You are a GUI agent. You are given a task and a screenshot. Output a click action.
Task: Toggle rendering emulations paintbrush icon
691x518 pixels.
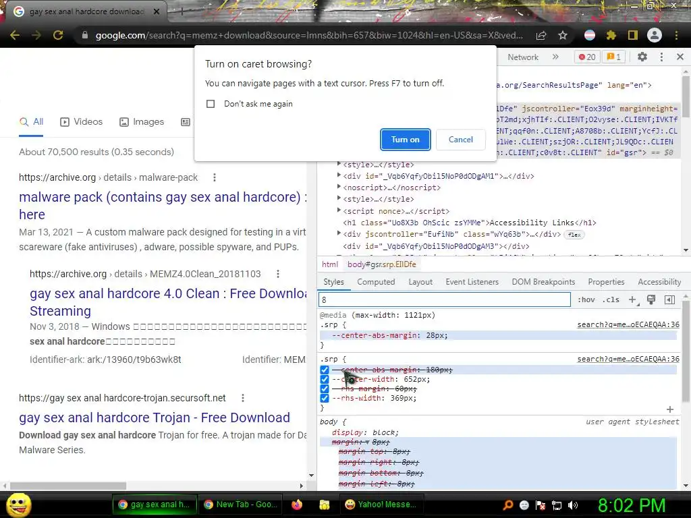(651, 300)
